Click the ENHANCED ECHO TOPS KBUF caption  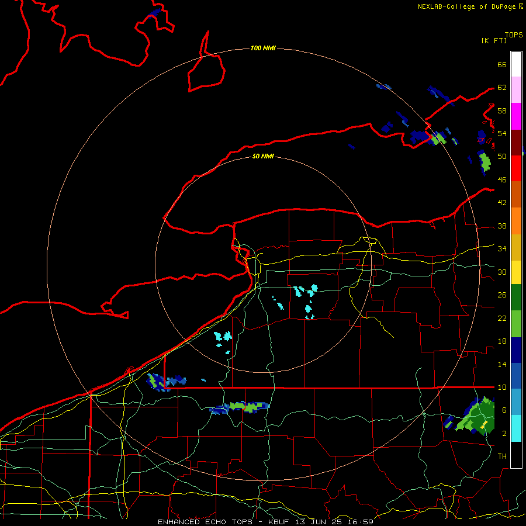click(265, 522)
